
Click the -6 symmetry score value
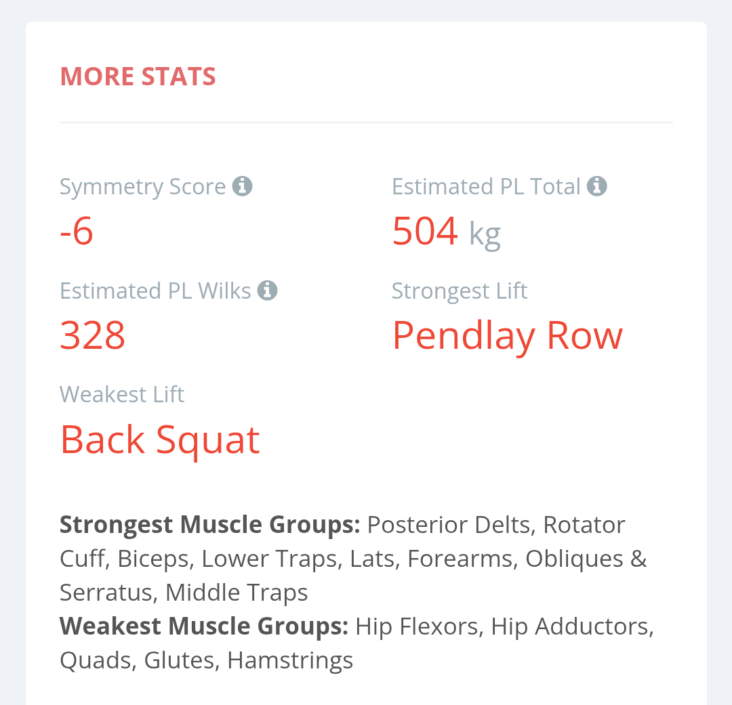point(77,231)
